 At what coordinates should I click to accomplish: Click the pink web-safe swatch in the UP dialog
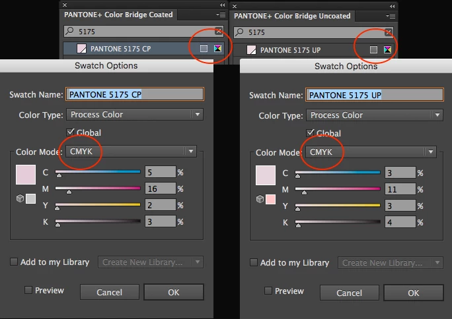(x=270, y=199)
